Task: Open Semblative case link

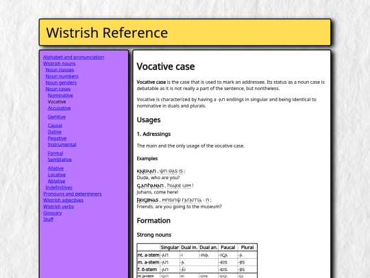Action: click(x=60, y=160)
